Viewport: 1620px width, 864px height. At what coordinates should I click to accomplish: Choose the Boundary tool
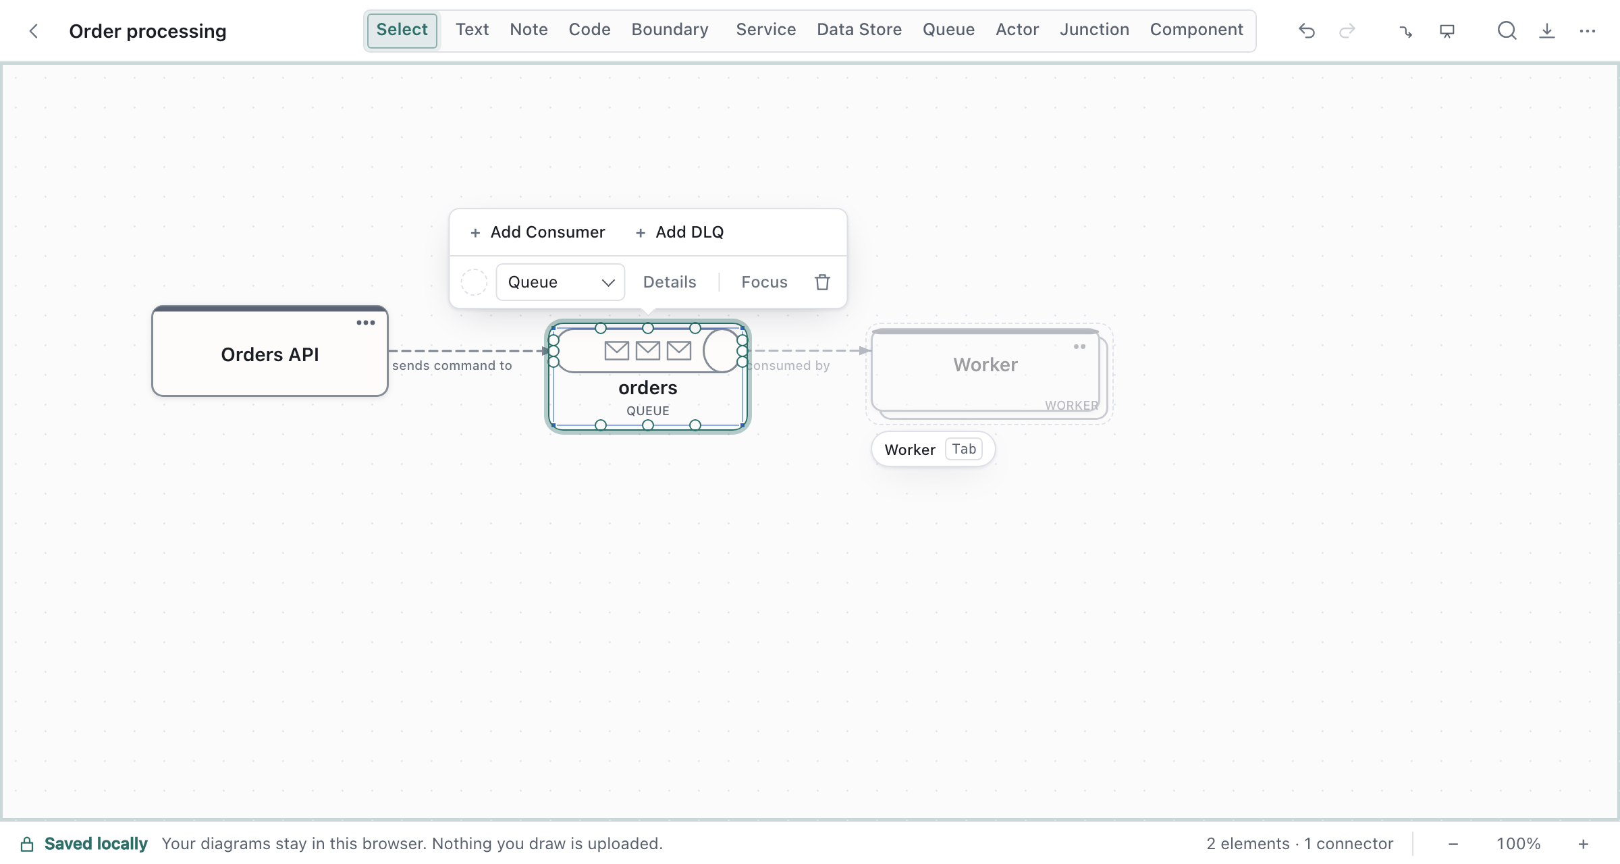pyautogui.click(x=670, y=30)
